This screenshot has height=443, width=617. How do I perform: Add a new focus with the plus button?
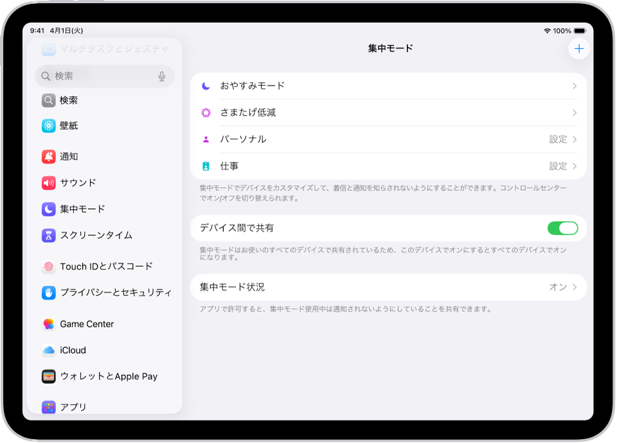tap(579, 48)
